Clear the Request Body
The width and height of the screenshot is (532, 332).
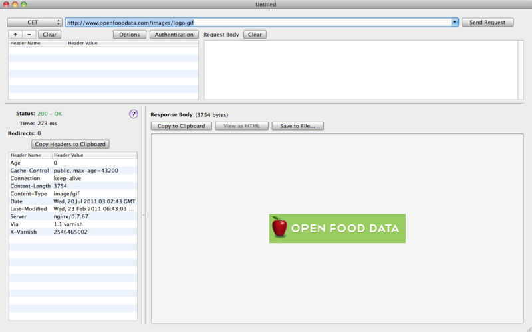click(x=255, y=35)
